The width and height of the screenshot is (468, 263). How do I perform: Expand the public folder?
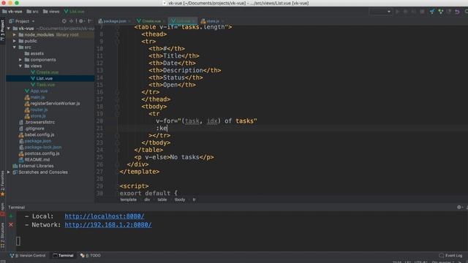click(15, 41)
